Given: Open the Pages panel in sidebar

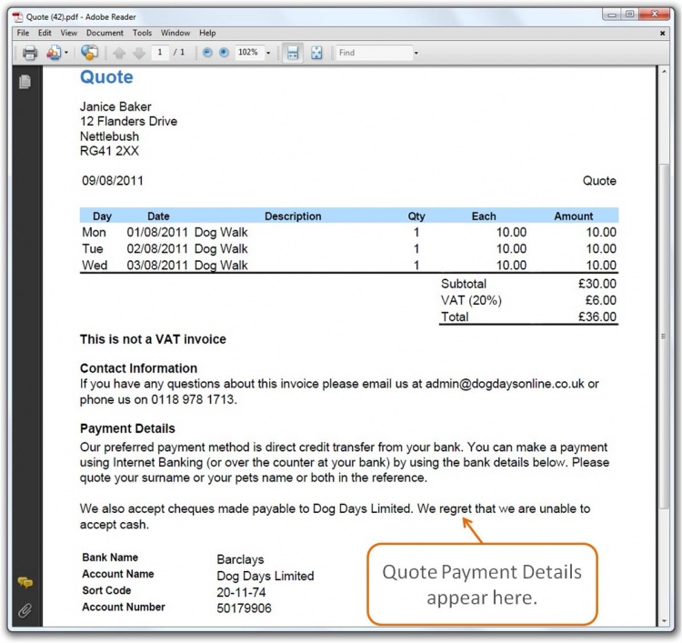Looking at the screenshot, I should click(x=25, y=82).
